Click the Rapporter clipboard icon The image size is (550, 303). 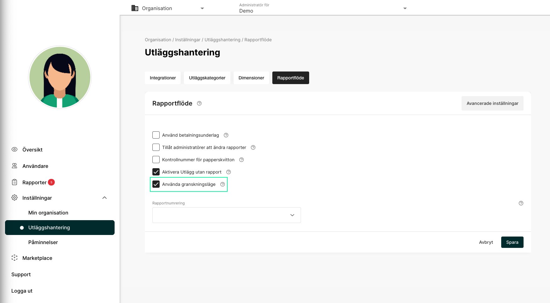click(x=14, y=182)
